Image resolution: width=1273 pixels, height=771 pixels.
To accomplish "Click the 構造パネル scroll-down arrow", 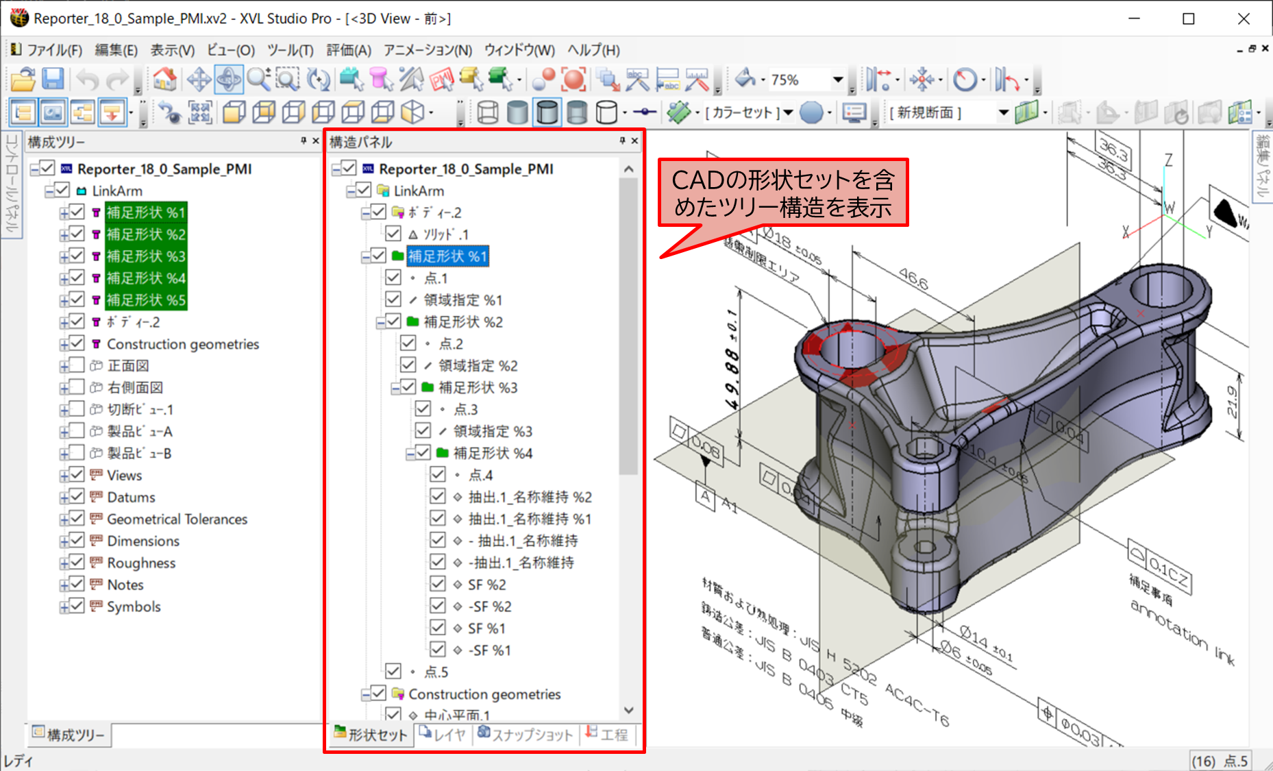I will (x=629, y=710).
